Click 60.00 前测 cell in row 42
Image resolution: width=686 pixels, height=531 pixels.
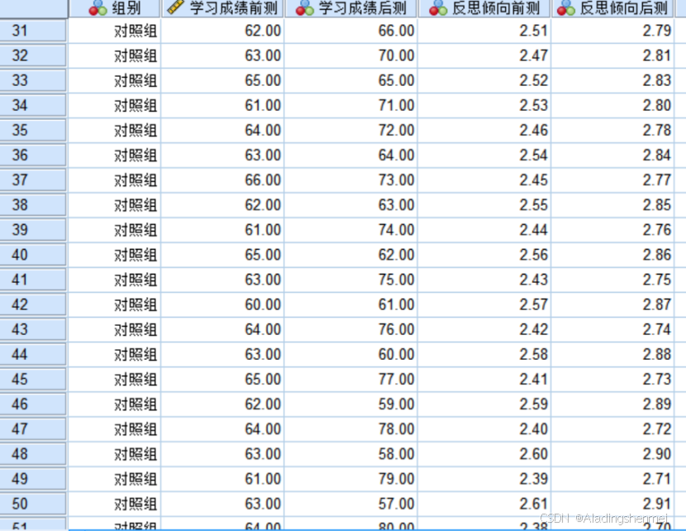222,304
